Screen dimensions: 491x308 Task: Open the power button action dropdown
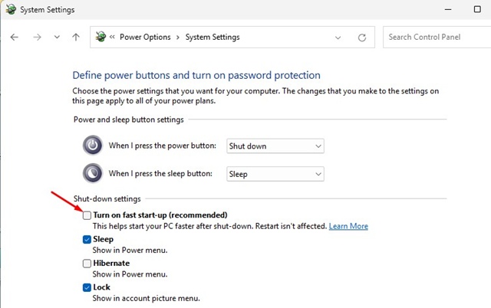coord(275,146)
